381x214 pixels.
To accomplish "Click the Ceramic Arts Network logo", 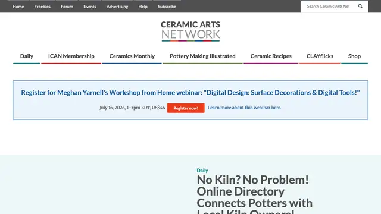I will pos(190,31).
